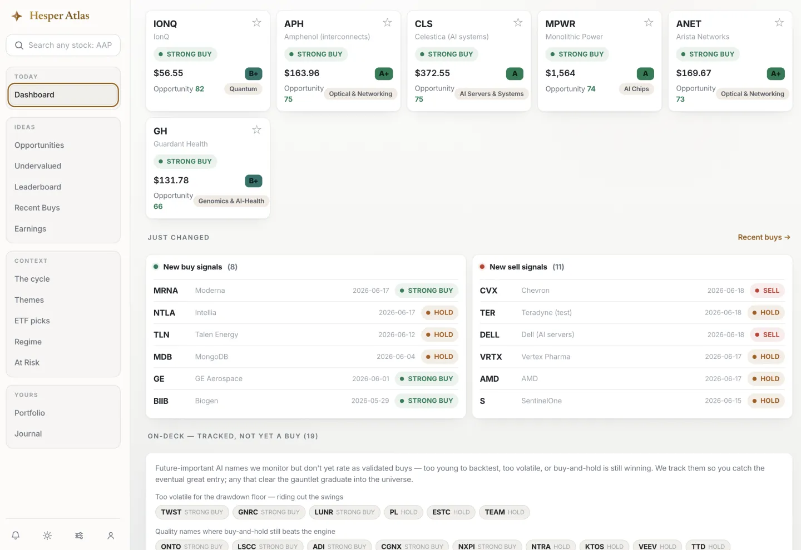Click the stock search field

click(x=63, y=46)
